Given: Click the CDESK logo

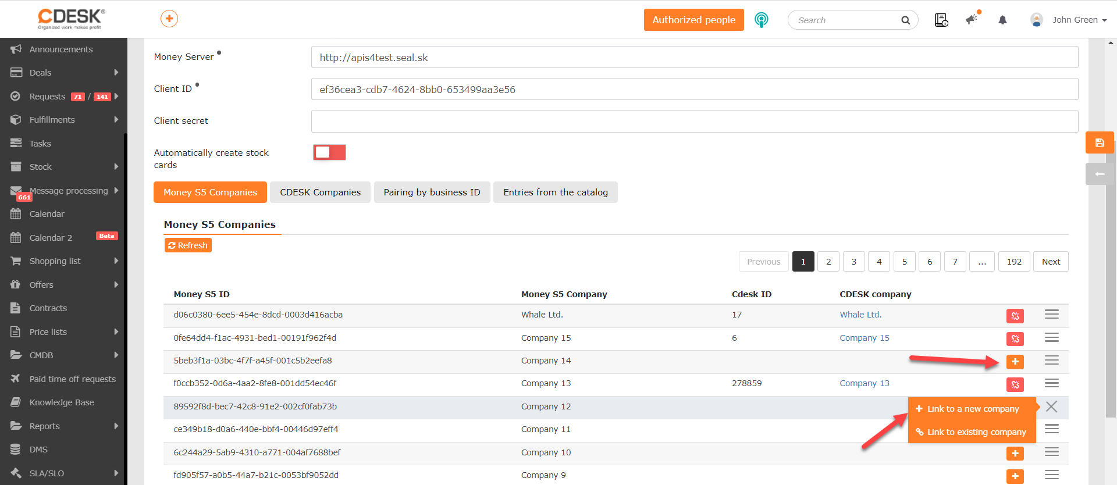Looking at the screenshot, I should pos(72,19).
